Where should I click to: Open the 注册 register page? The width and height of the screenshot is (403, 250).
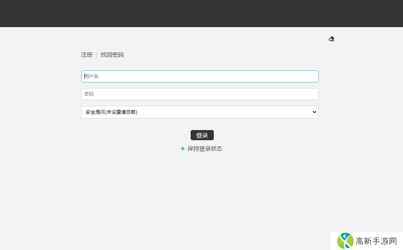[x=87, y=55]
